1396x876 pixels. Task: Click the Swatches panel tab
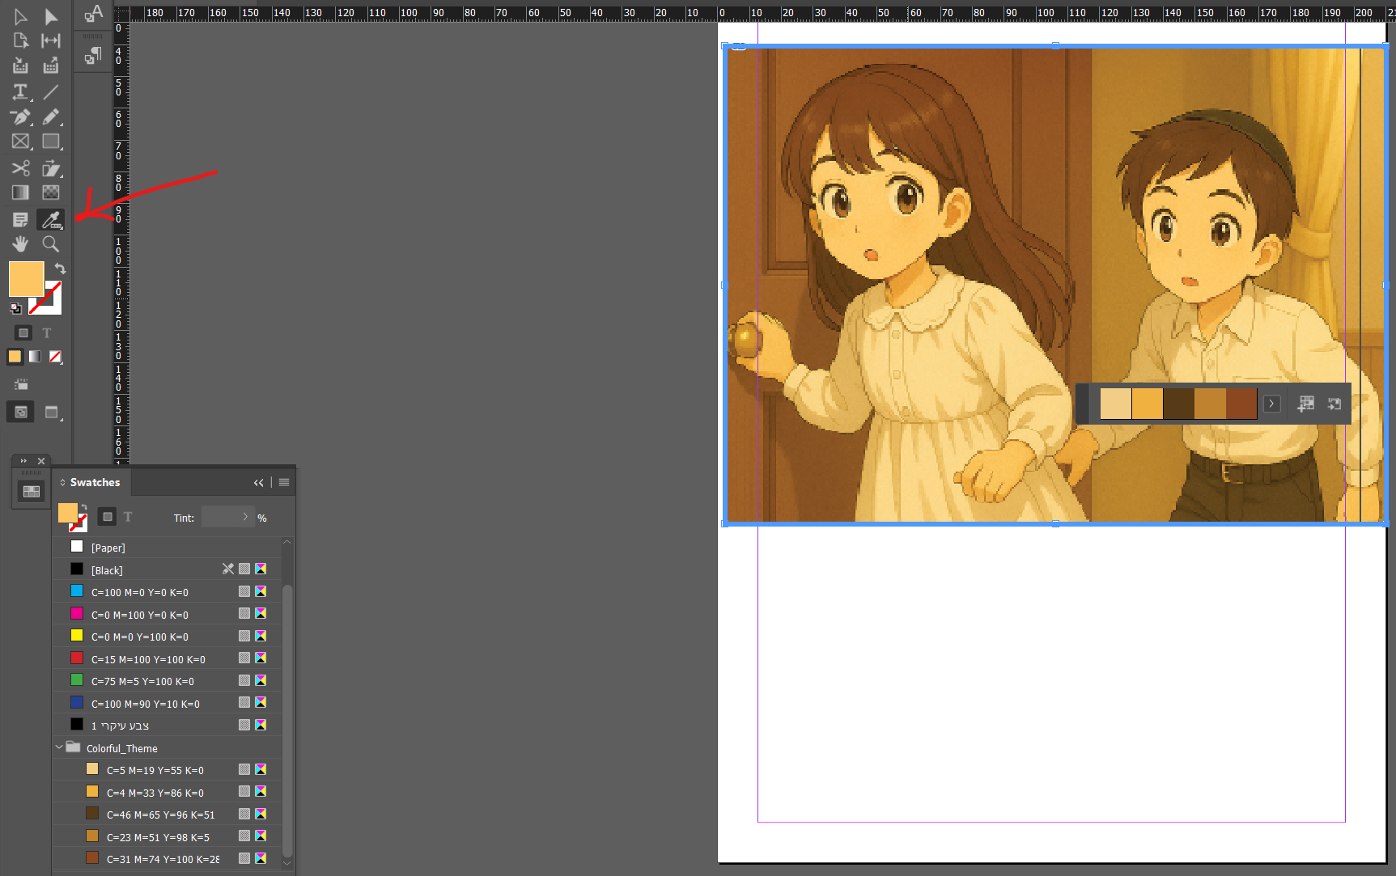coord(94,482)
